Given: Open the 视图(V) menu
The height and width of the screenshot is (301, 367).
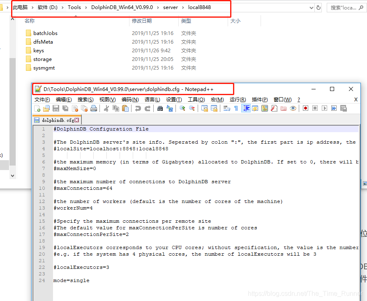Looking at the screenshot, I should pyautogui.click(x=107, y=100).
